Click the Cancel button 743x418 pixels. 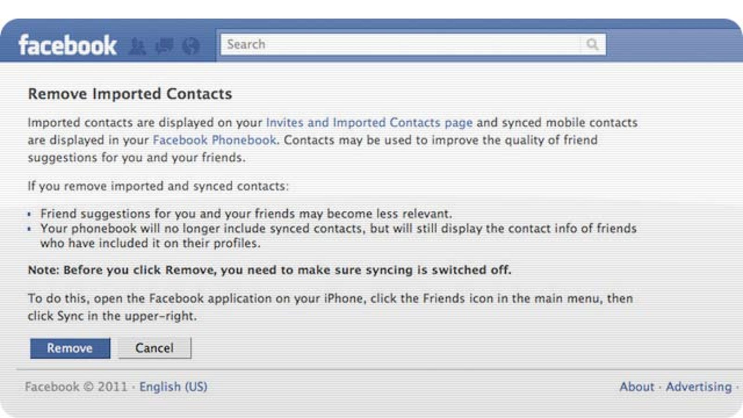[155, 348]
